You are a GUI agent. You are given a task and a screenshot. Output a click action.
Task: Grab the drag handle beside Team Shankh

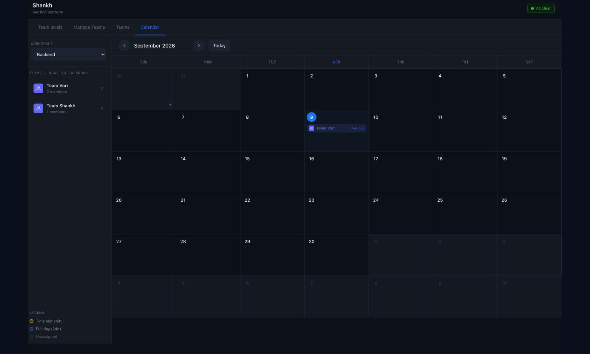(102, 109)
